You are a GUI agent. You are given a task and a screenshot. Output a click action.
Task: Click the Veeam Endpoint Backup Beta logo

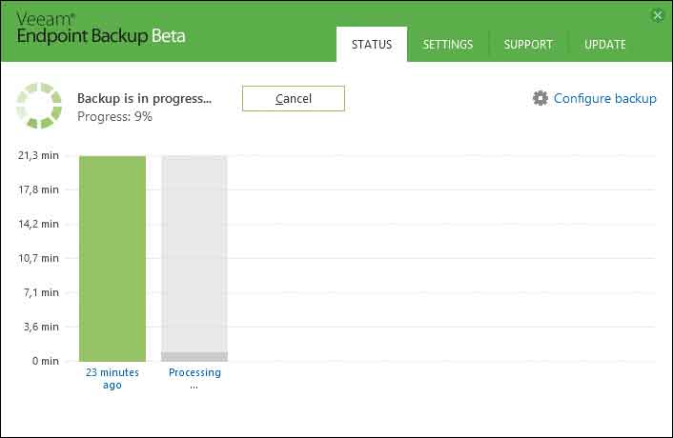click(x=101, y=29)
